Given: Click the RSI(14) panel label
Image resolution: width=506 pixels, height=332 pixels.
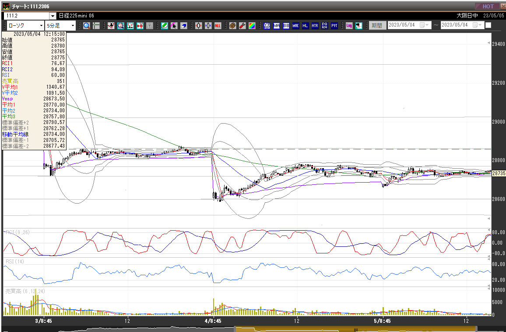Looking at the screenshot, I should tap(15, 262).
